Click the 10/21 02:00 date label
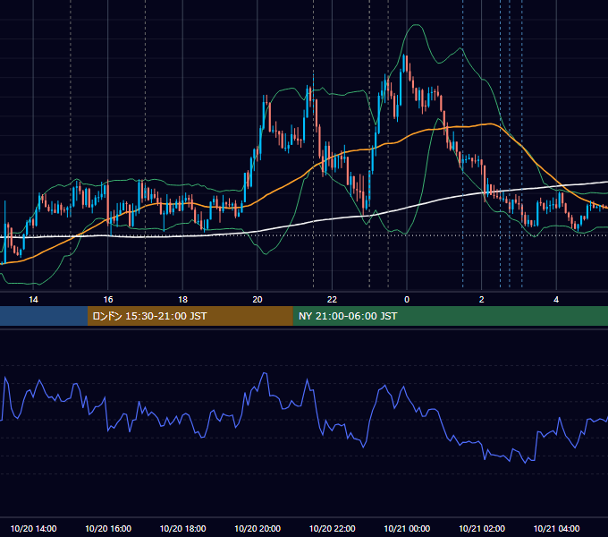The width and height of the screenshot is (608, 537). coord(482,528)
